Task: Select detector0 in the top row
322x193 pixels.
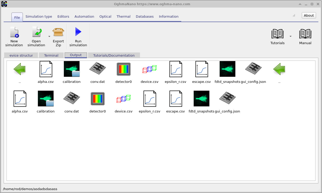Action: pos(124,72)
